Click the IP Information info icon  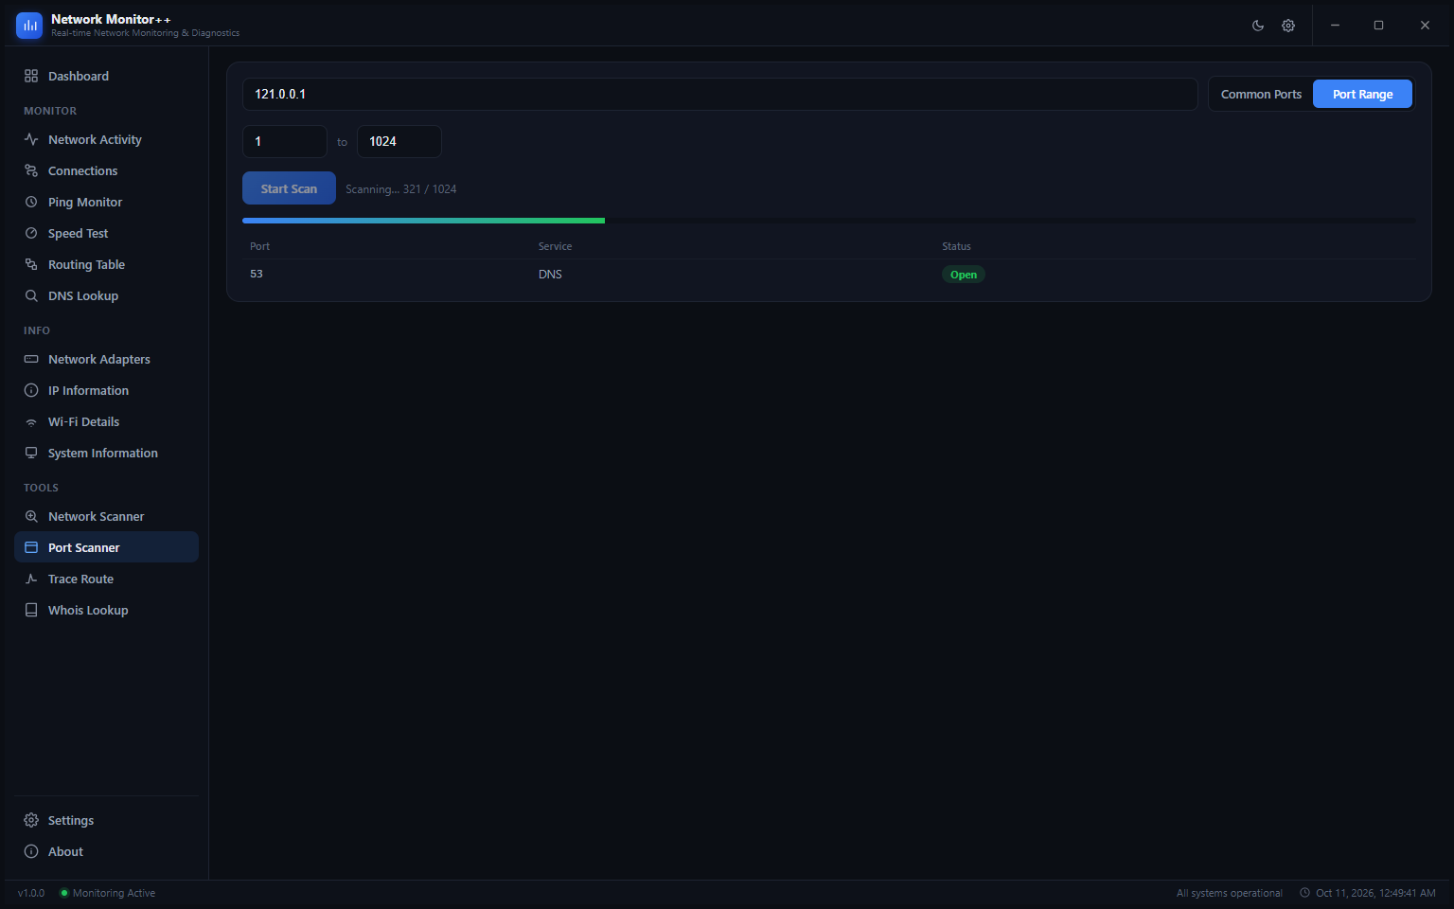(x=31, y=390)
